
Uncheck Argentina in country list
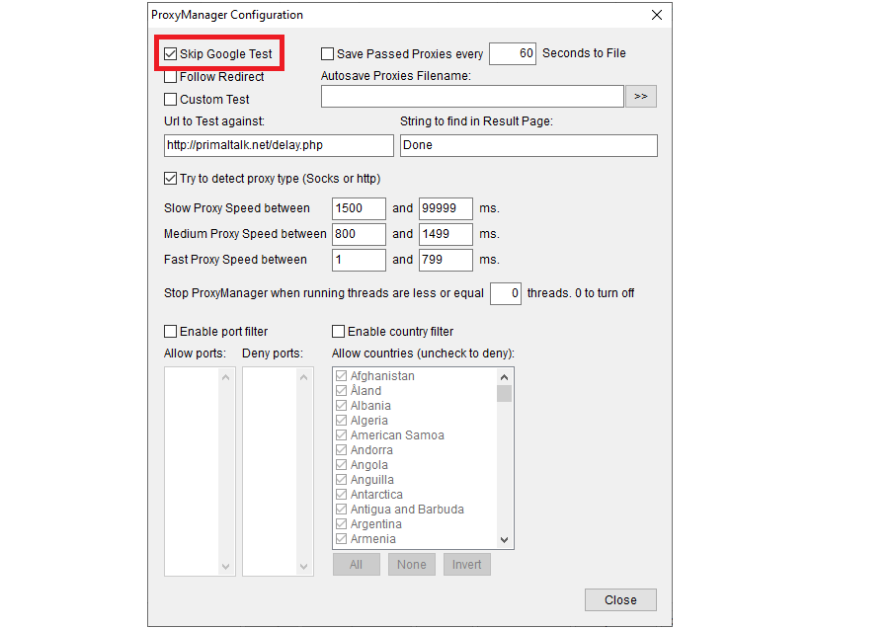coord(341,523)
